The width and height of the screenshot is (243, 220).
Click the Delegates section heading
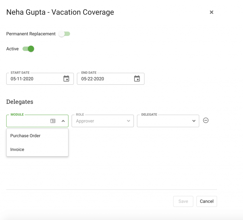pyautogui.click(x=20, y=102)
